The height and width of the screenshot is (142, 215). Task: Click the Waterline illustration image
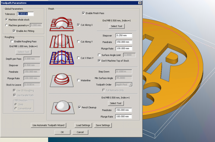pos(62,80)
